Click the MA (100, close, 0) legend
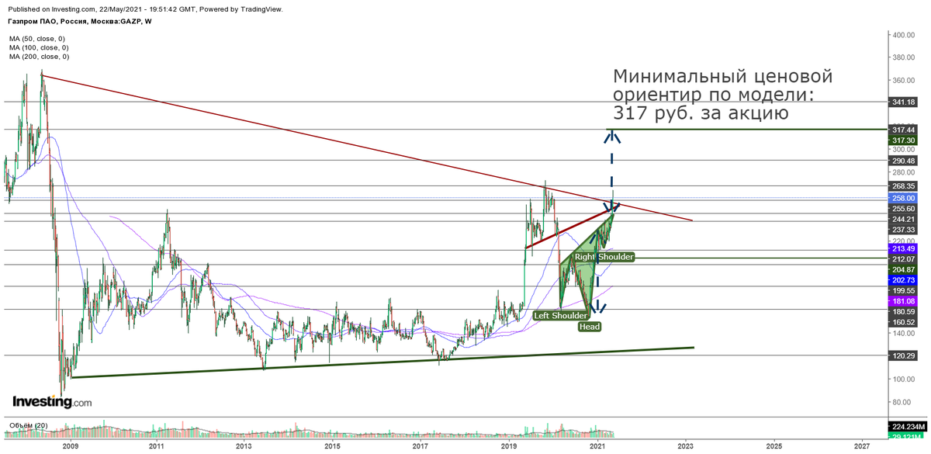This screenshot has width=931, height=454. pos(40,47)
